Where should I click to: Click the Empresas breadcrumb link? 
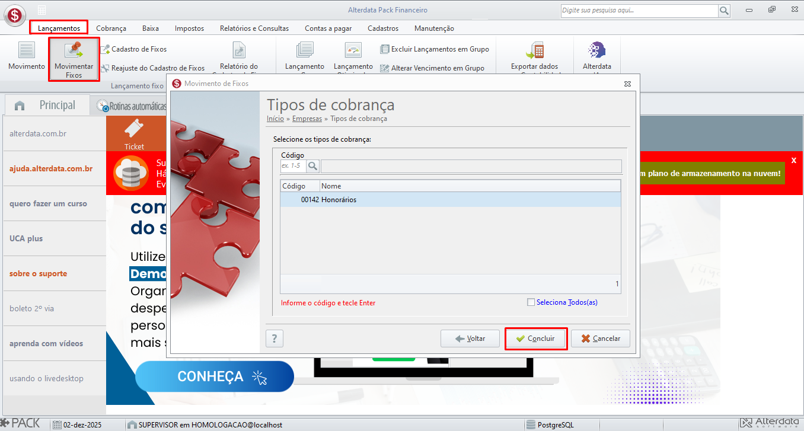[x=307, y=119]
